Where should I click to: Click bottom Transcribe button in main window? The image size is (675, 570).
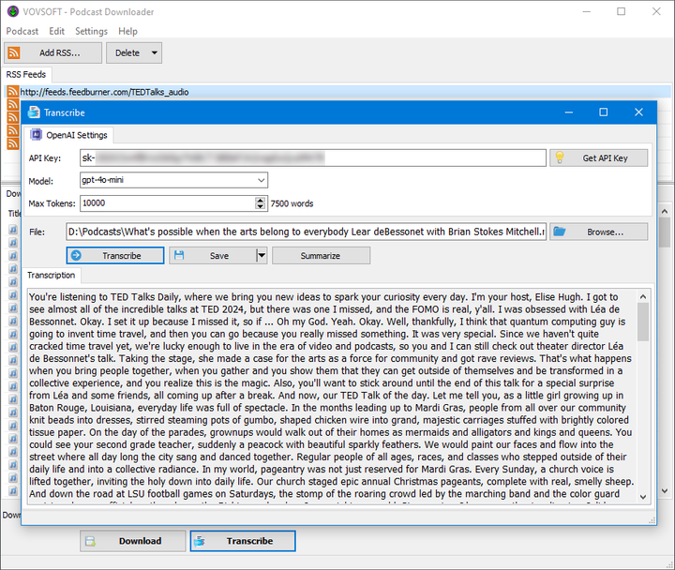pos(243,541)
